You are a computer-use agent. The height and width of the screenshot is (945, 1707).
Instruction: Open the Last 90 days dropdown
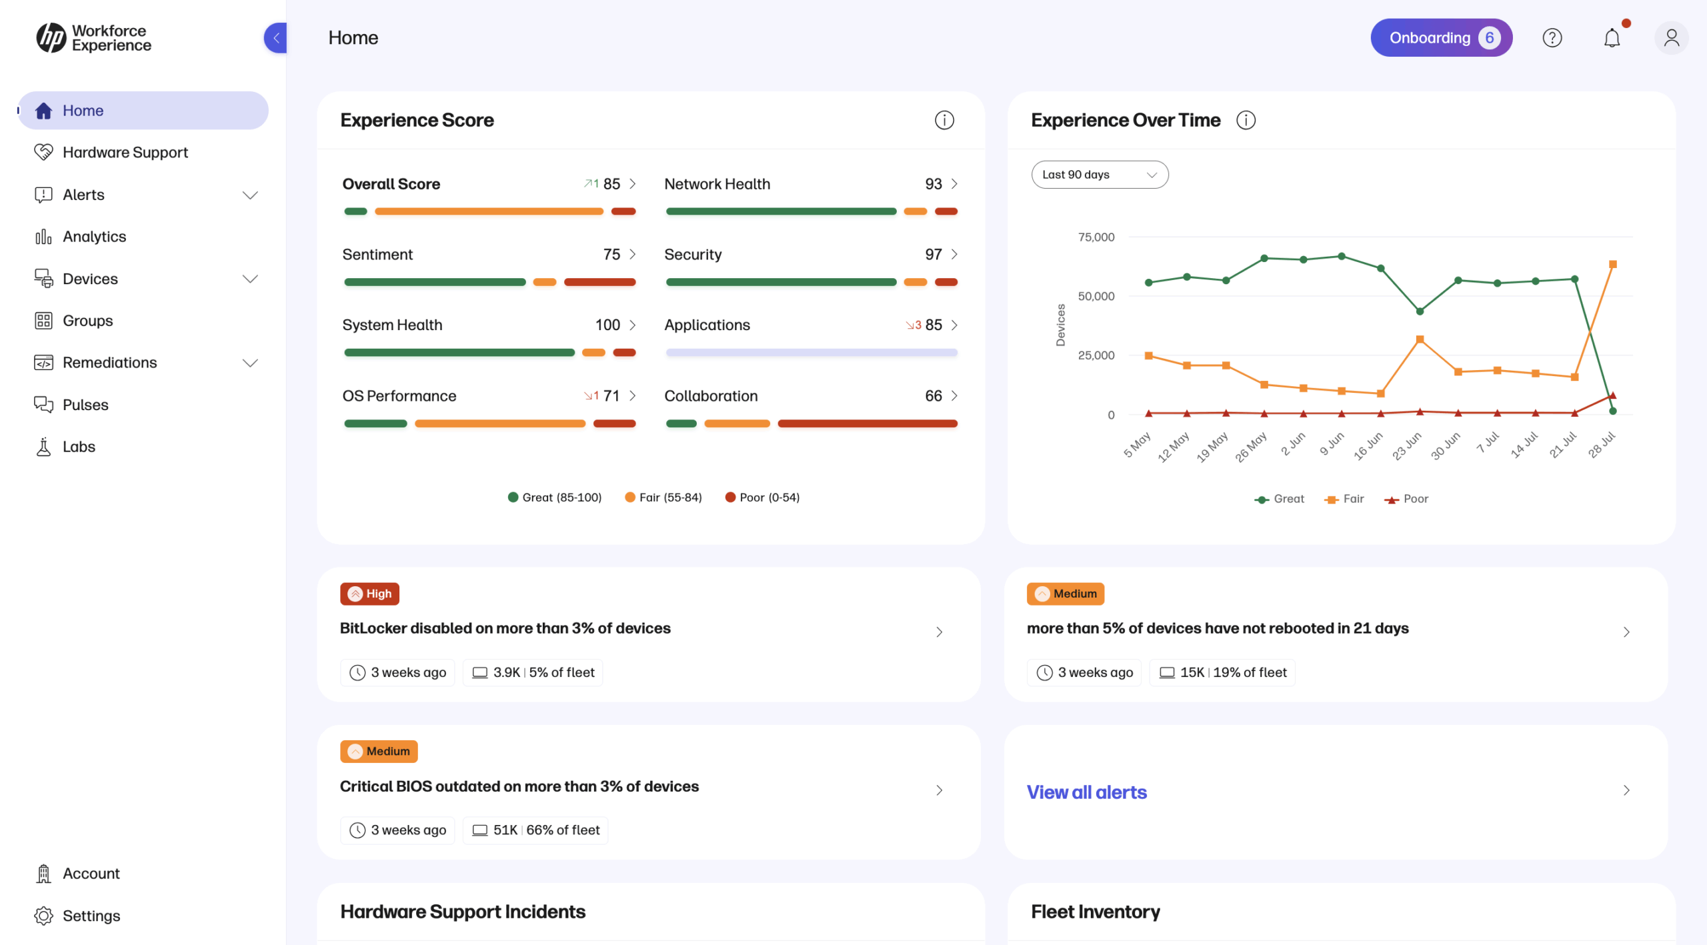[1100, 175]
